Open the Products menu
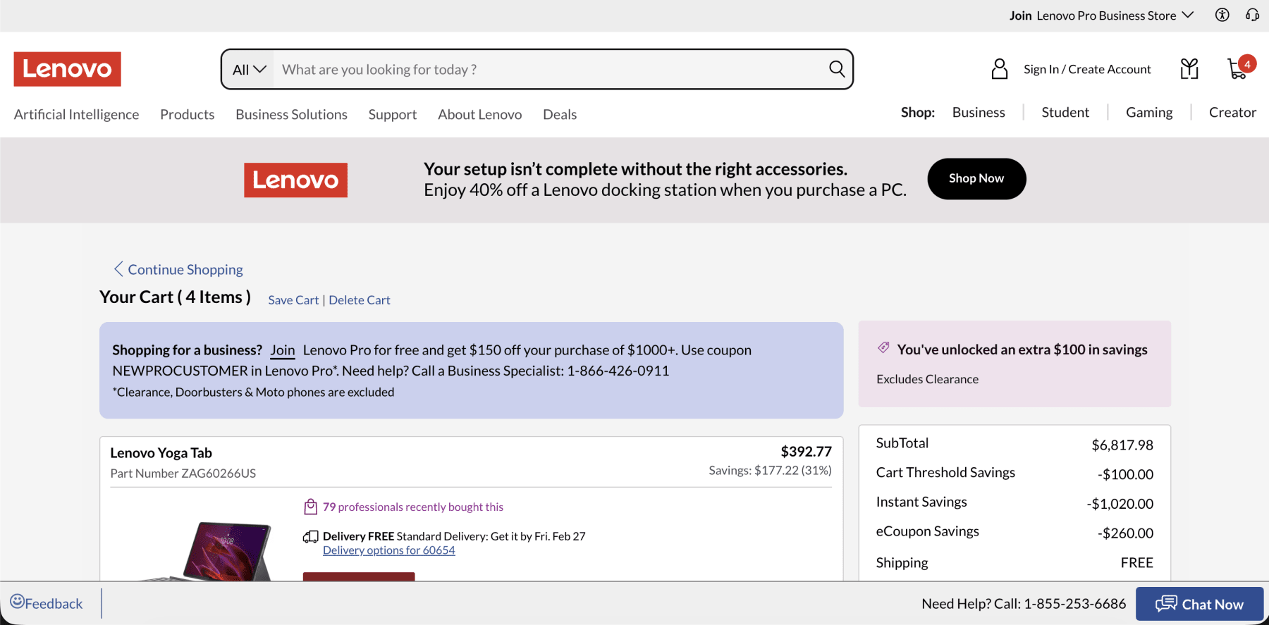Image resolution: width=1269 pixels, height=625 pixels. pyautogui.click(x=187, y=114)
